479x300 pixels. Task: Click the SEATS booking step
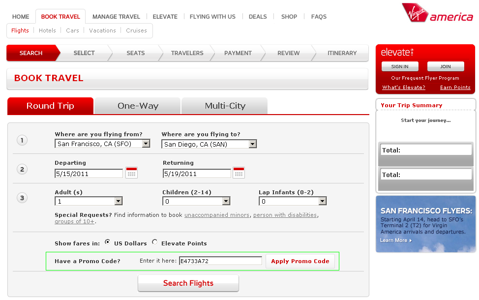pyautogui.click(x=136, y=53)
